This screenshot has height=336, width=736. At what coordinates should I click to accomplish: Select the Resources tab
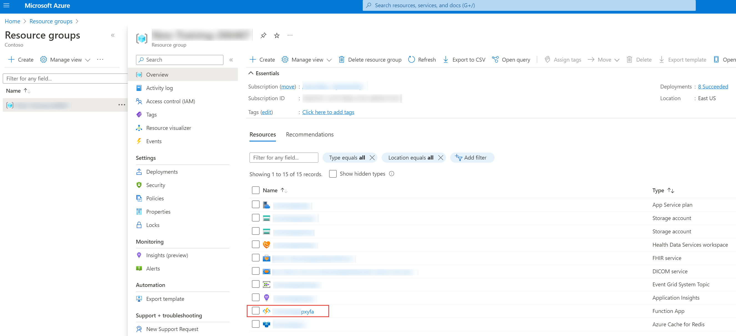[x=262, y=134]
